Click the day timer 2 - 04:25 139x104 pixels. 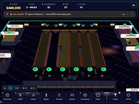point(32,8)
